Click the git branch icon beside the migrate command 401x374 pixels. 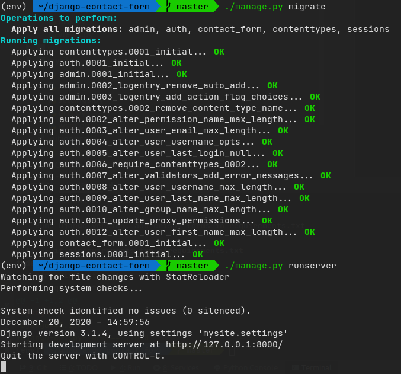coord(168,7)
